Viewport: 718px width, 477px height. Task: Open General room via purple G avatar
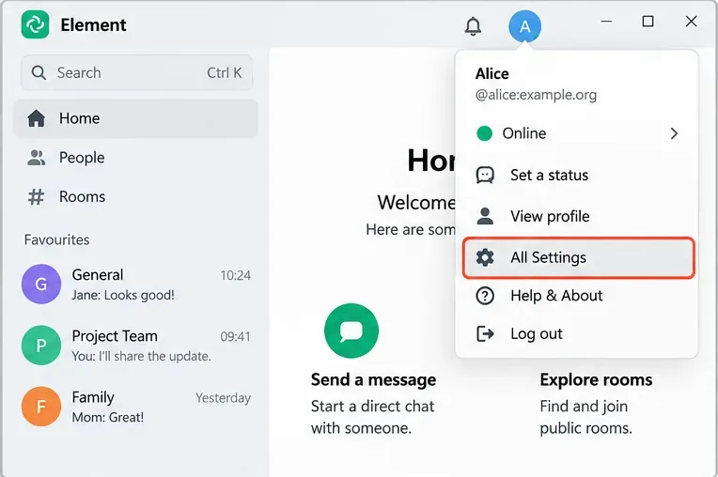41,284
